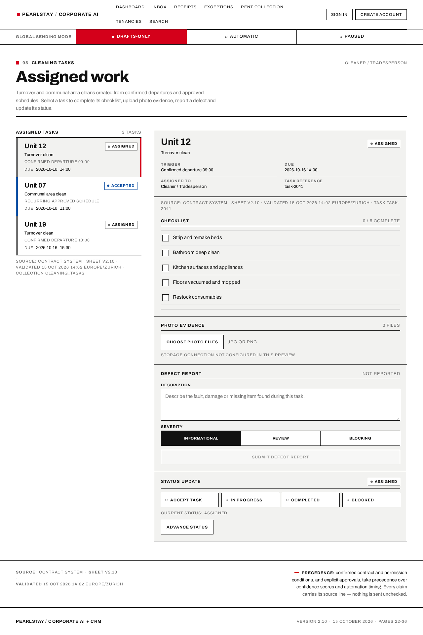Select In Progress status option
Image resolution: width=423 pixels, height=635 pixels.
[250, 500]
